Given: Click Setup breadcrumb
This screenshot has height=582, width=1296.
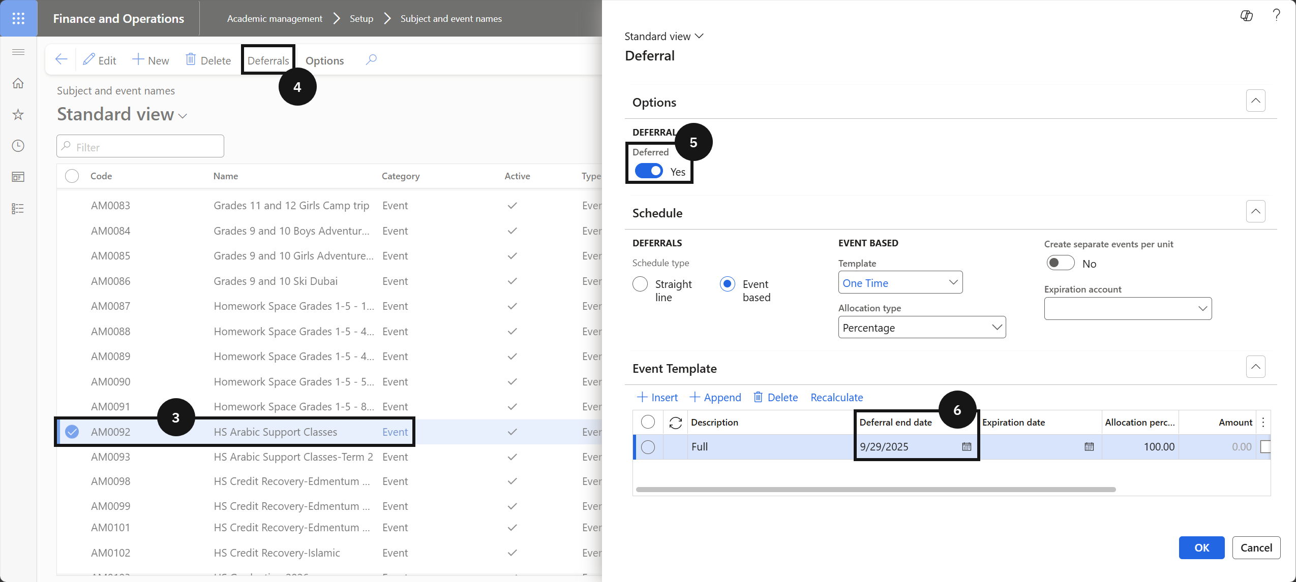Looking at the screenshot, I should 361,18.
